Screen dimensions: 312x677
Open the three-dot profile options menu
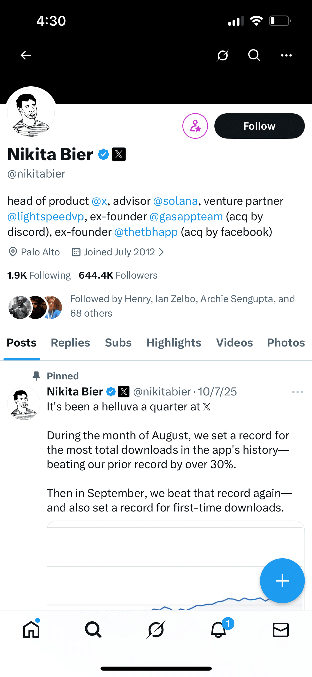286,55
